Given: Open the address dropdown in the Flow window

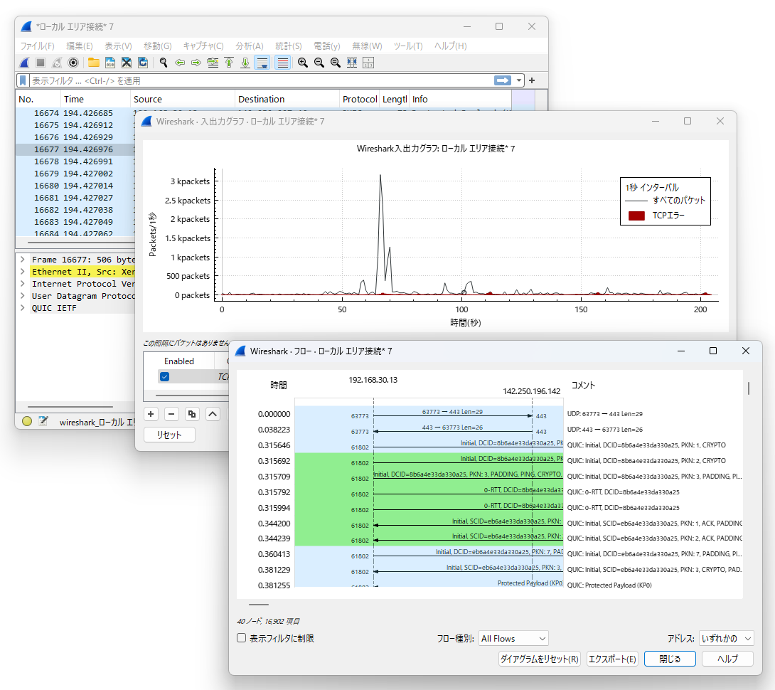Looking at the screenshot, I should coord(726,639).
